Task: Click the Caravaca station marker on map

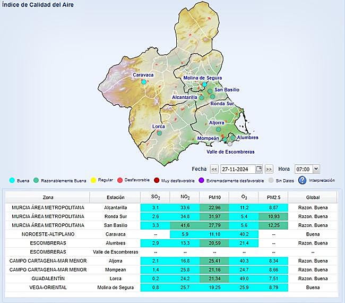Action: pos(144,82)
